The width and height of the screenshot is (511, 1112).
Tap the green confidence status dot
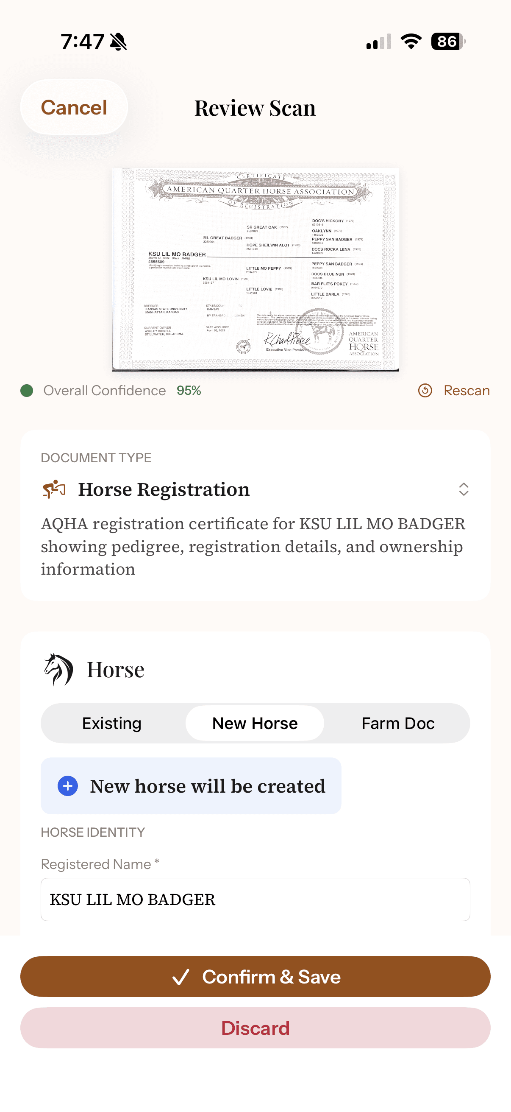[27, 391]
